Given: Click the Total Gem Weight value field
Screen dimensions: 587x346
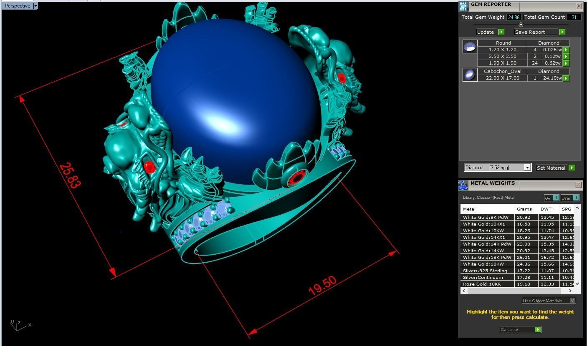Looking at the screenshot, I should click(514, 17).
